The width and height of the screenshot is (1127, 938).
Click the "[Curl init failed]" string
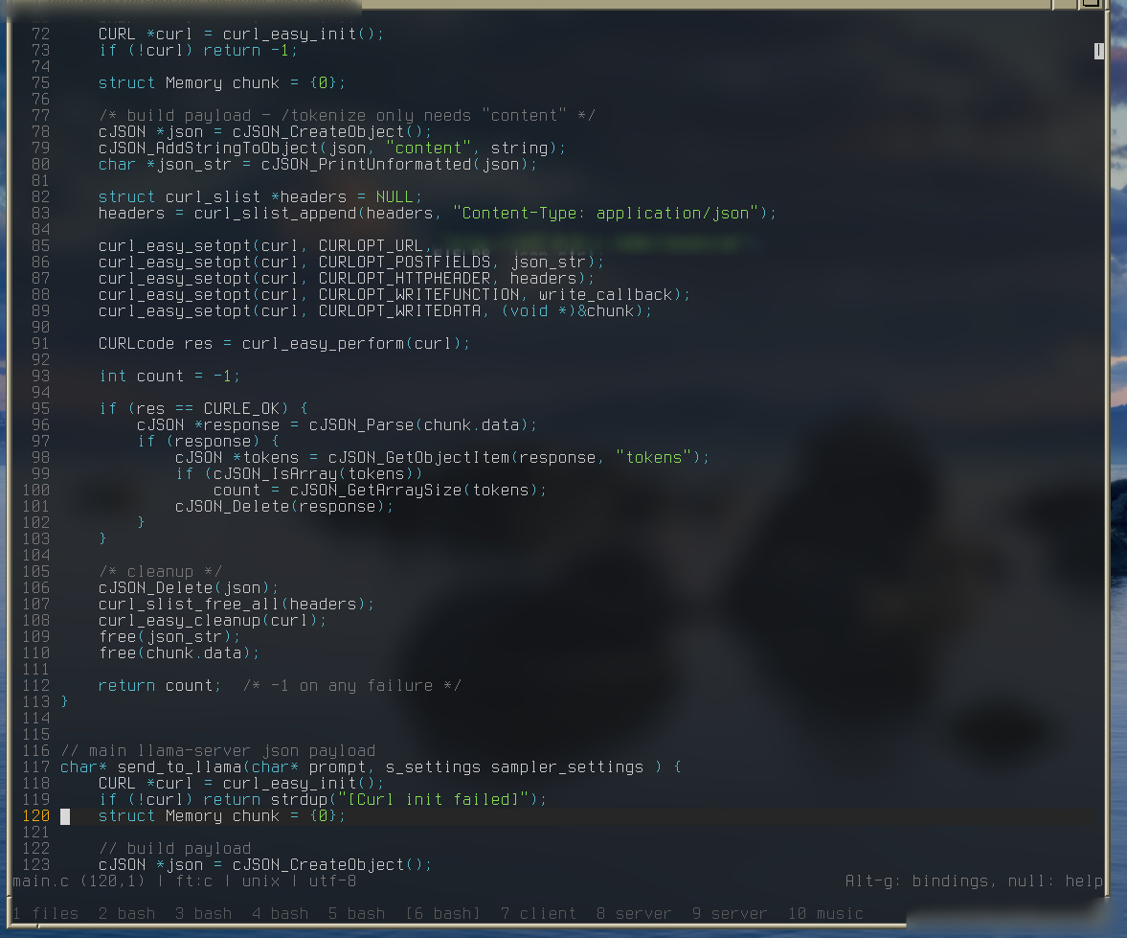(x=434, y=800)
